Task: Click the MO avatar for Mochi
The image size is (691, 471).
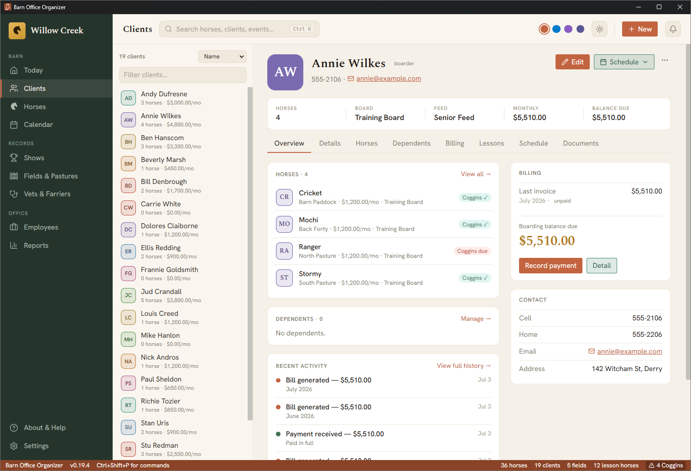Action: tap(284, 224)
